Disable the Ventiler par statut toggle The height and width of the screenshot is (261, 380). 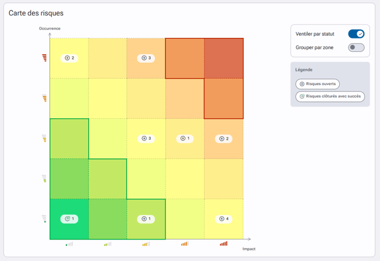point(356,34)
